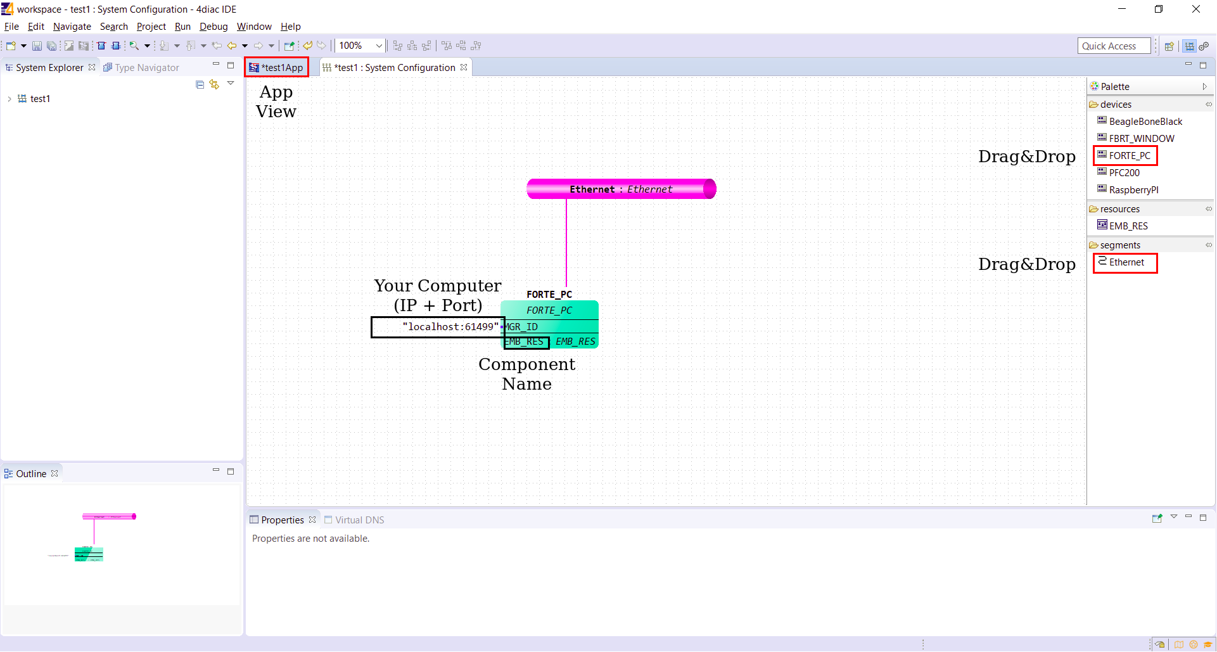Pin the segments palette drawer open
The width and height of the screenshot is (1217, 652).
point(1208,245)
